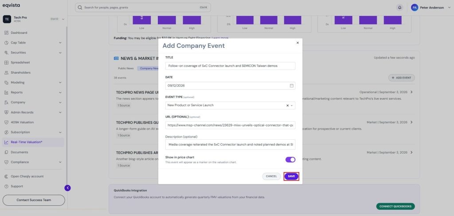
Task: Click the Shareholders people icon
Action: click(6, 73)
